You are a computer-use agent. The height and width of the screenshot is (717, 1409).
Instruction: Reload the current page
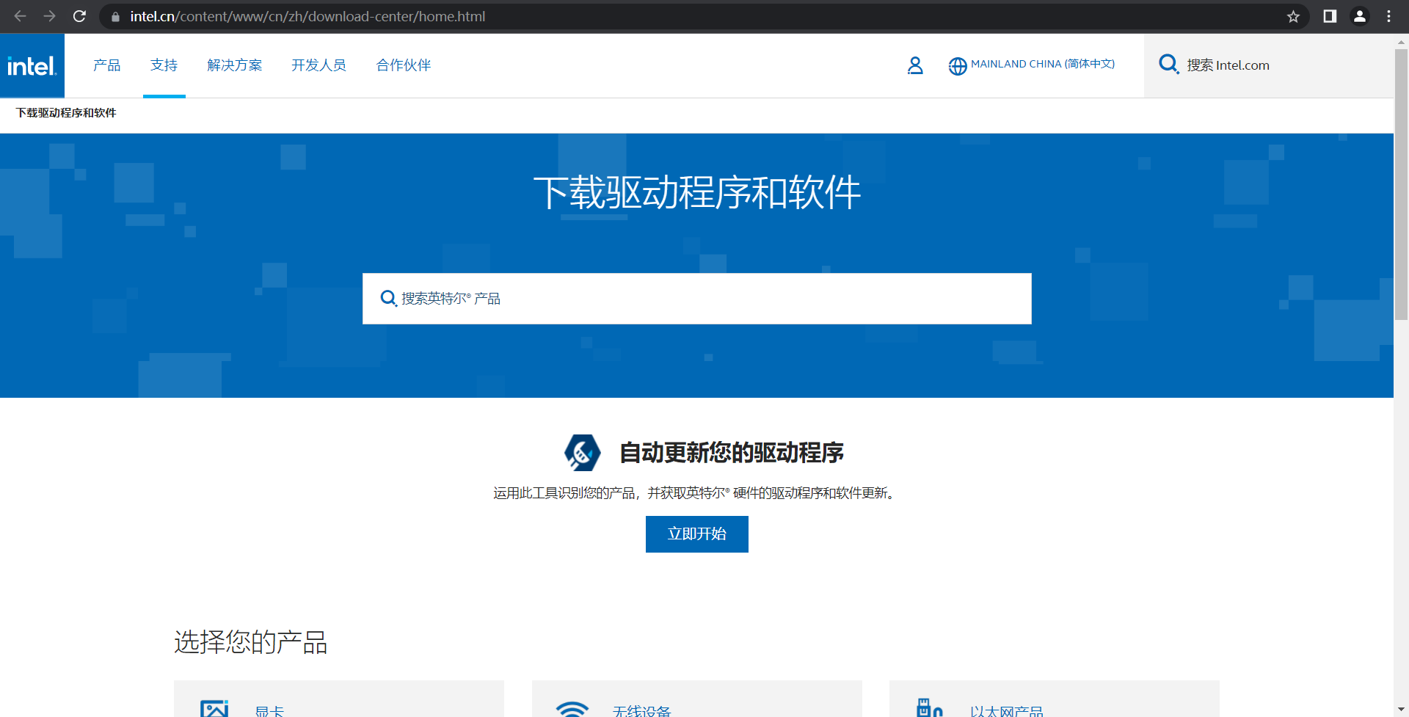(79, 16)
